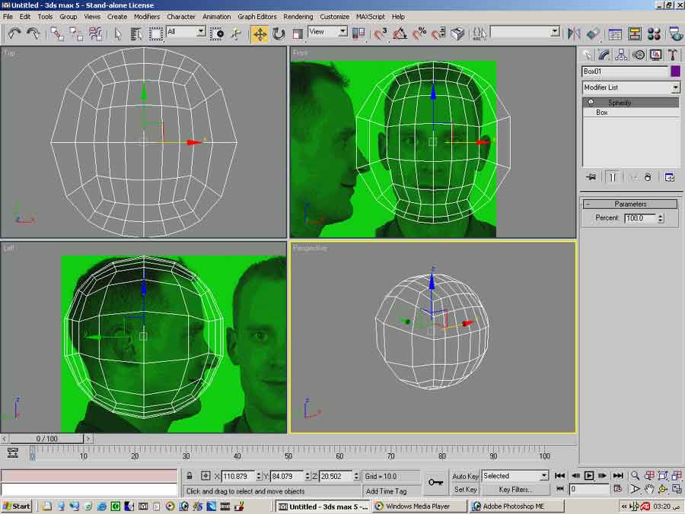Open the Rendering menu
Image resolution: width=685 pixels, height=514 pixels.
tap(298, 17)
